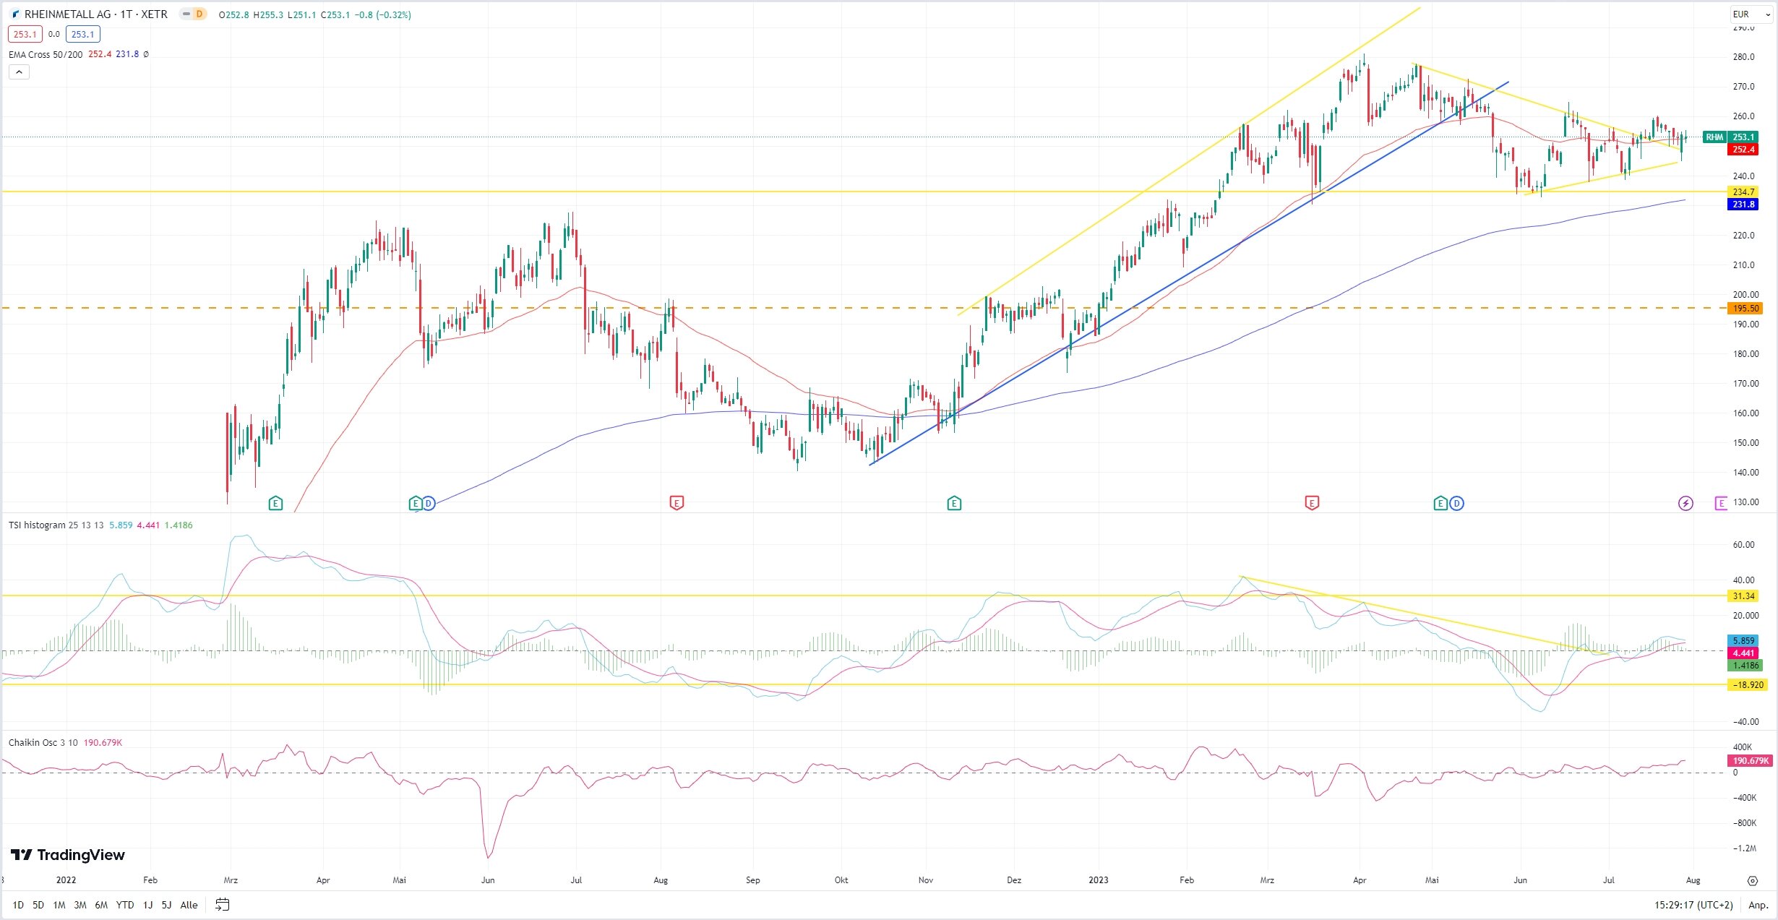
Task: Select the YTD time range
Action: [125, 905]
